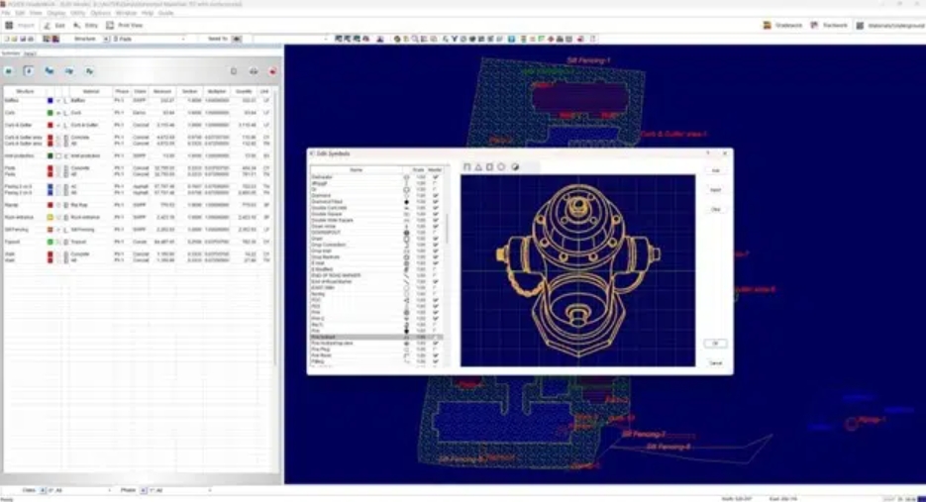Click the Print View toolbar button

[127, 25]
